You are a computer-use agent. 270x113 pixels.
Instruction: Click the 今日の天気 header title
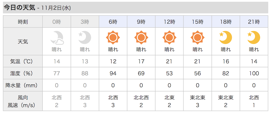[19, 8]
